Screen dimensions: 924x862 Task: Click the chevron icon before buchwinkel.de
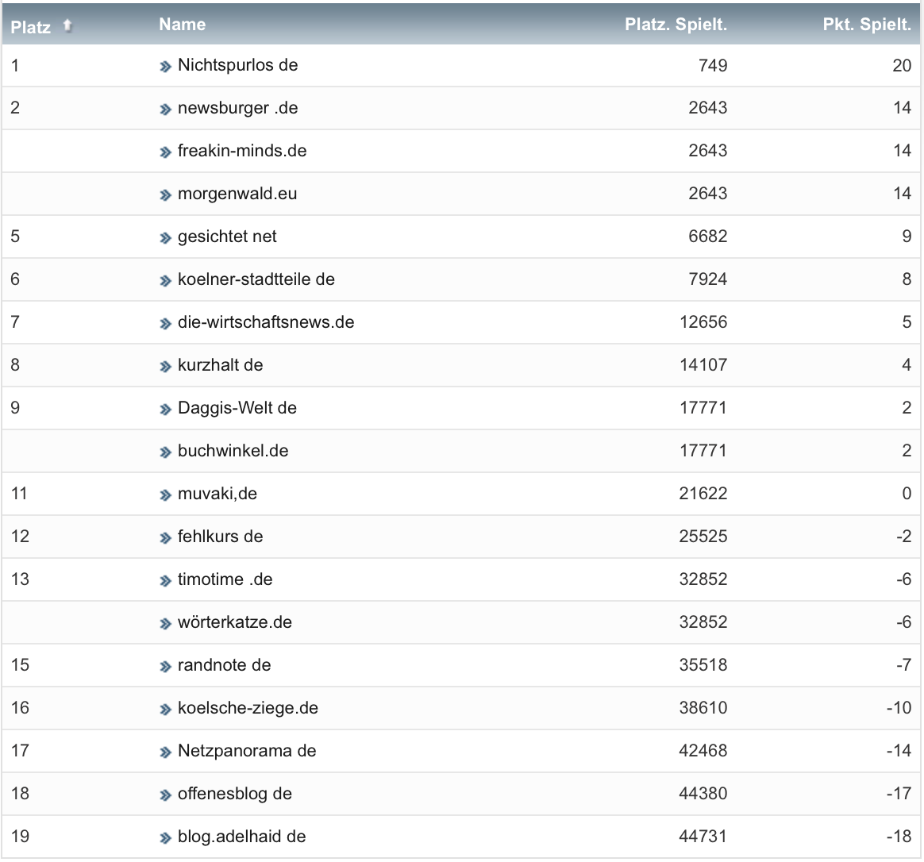[165, 452]
